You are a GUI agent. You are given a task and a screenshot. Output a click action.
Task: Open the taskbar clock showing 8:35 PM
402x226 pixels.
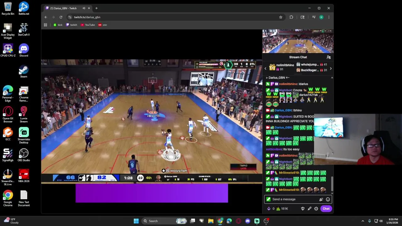click(393, 221)
